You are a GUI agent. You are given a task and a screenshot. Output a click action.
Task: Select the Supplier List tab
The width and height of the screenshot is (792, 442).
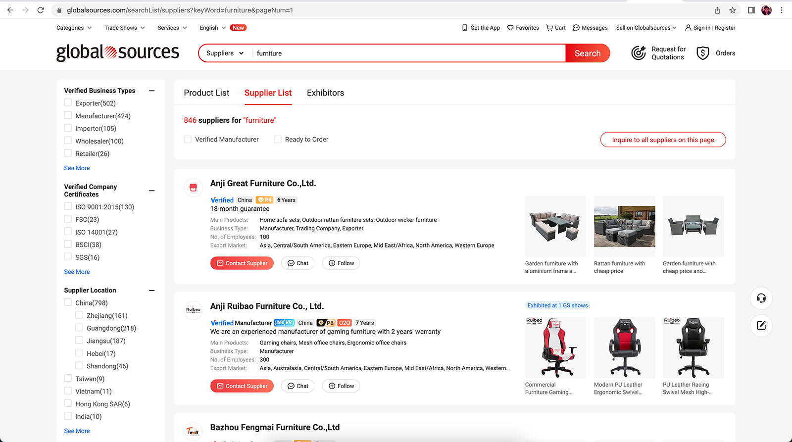[x=268, y=93]
